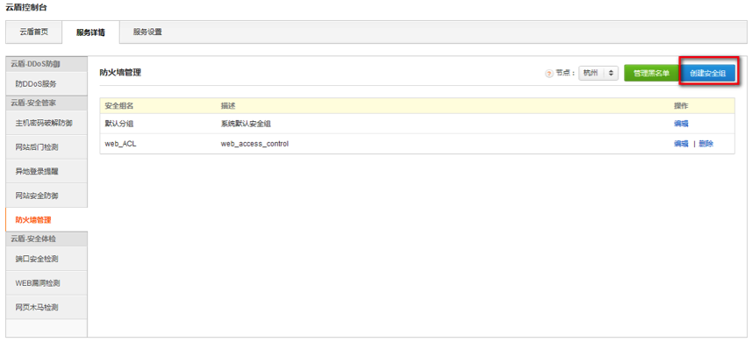Click the 云盾控制台 title text
This screenshot has width=752, height=342.
26,8
